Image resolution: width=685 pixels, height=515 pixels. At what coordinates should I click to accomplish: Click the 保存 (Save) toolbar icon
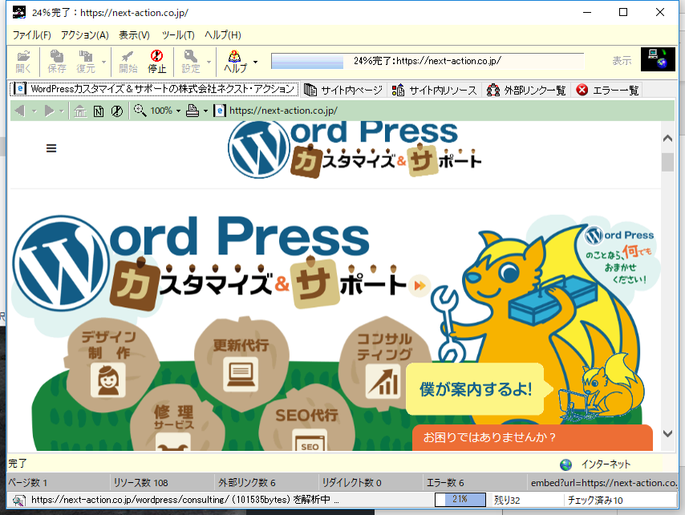[57, 62]
